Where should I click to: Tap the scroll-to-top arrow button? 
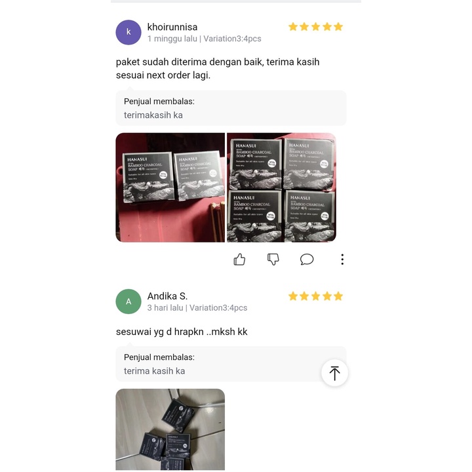[335, 372]
